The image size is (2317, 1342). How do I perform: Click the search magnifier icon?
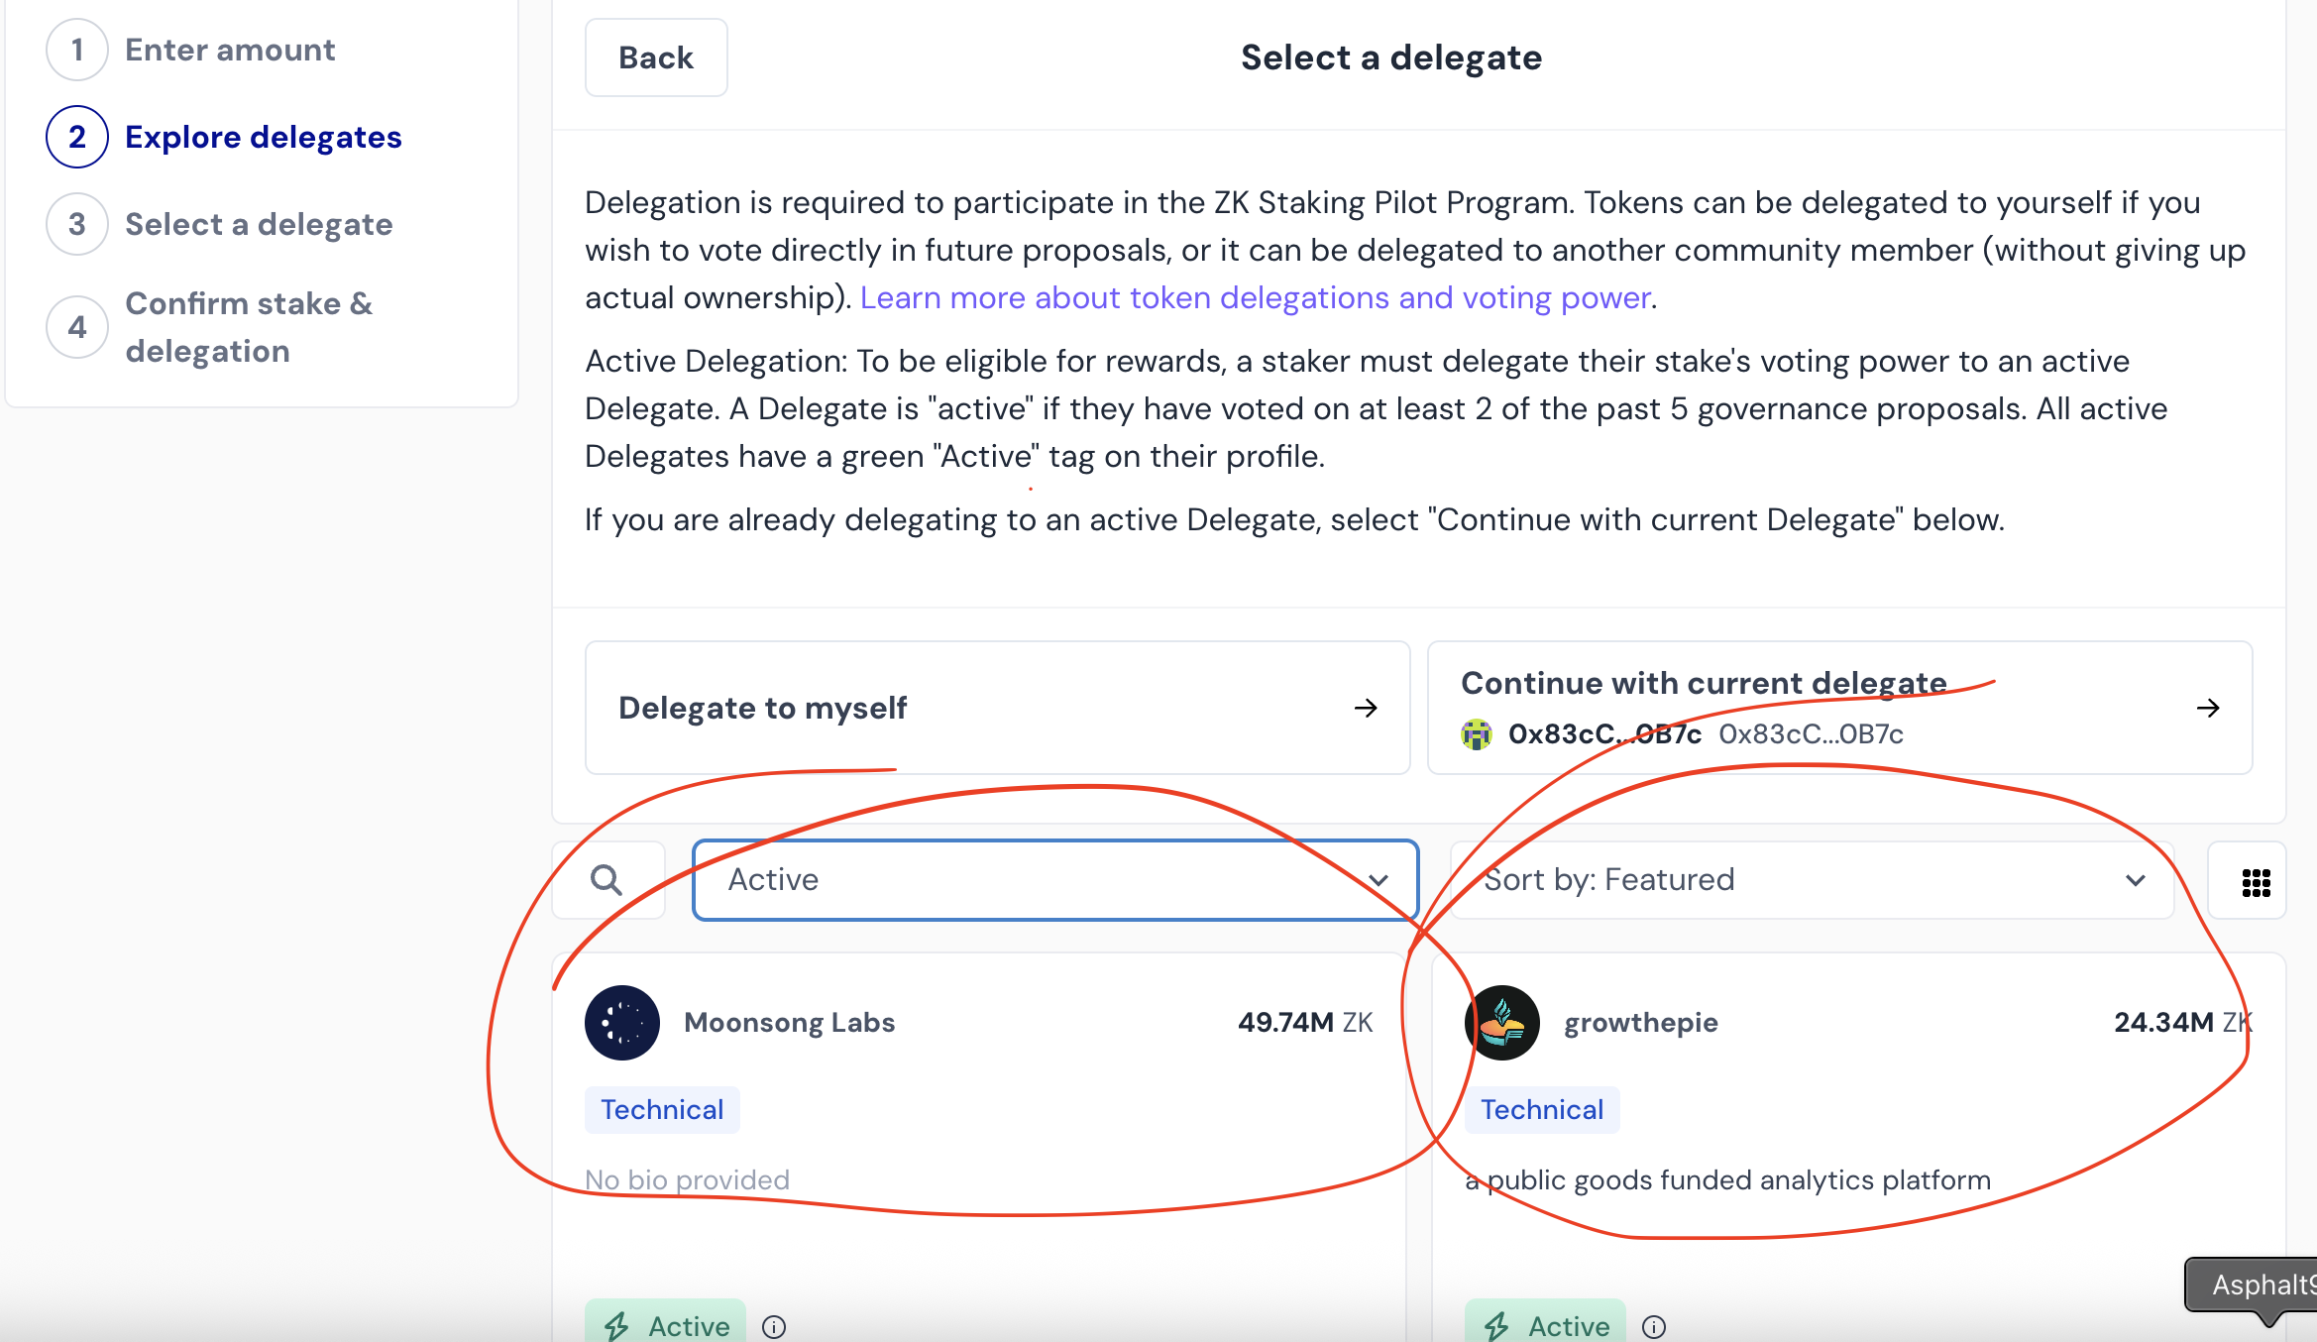[x=607, y=880]
